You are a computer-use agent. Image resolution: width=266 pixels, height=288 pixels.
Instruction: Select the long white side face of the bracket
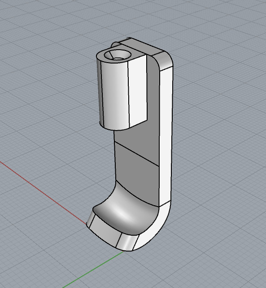click(166, 136)
